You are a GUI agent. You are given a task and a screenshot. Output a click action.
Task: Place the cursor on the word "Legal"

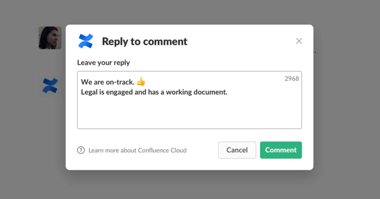(89, 92)
